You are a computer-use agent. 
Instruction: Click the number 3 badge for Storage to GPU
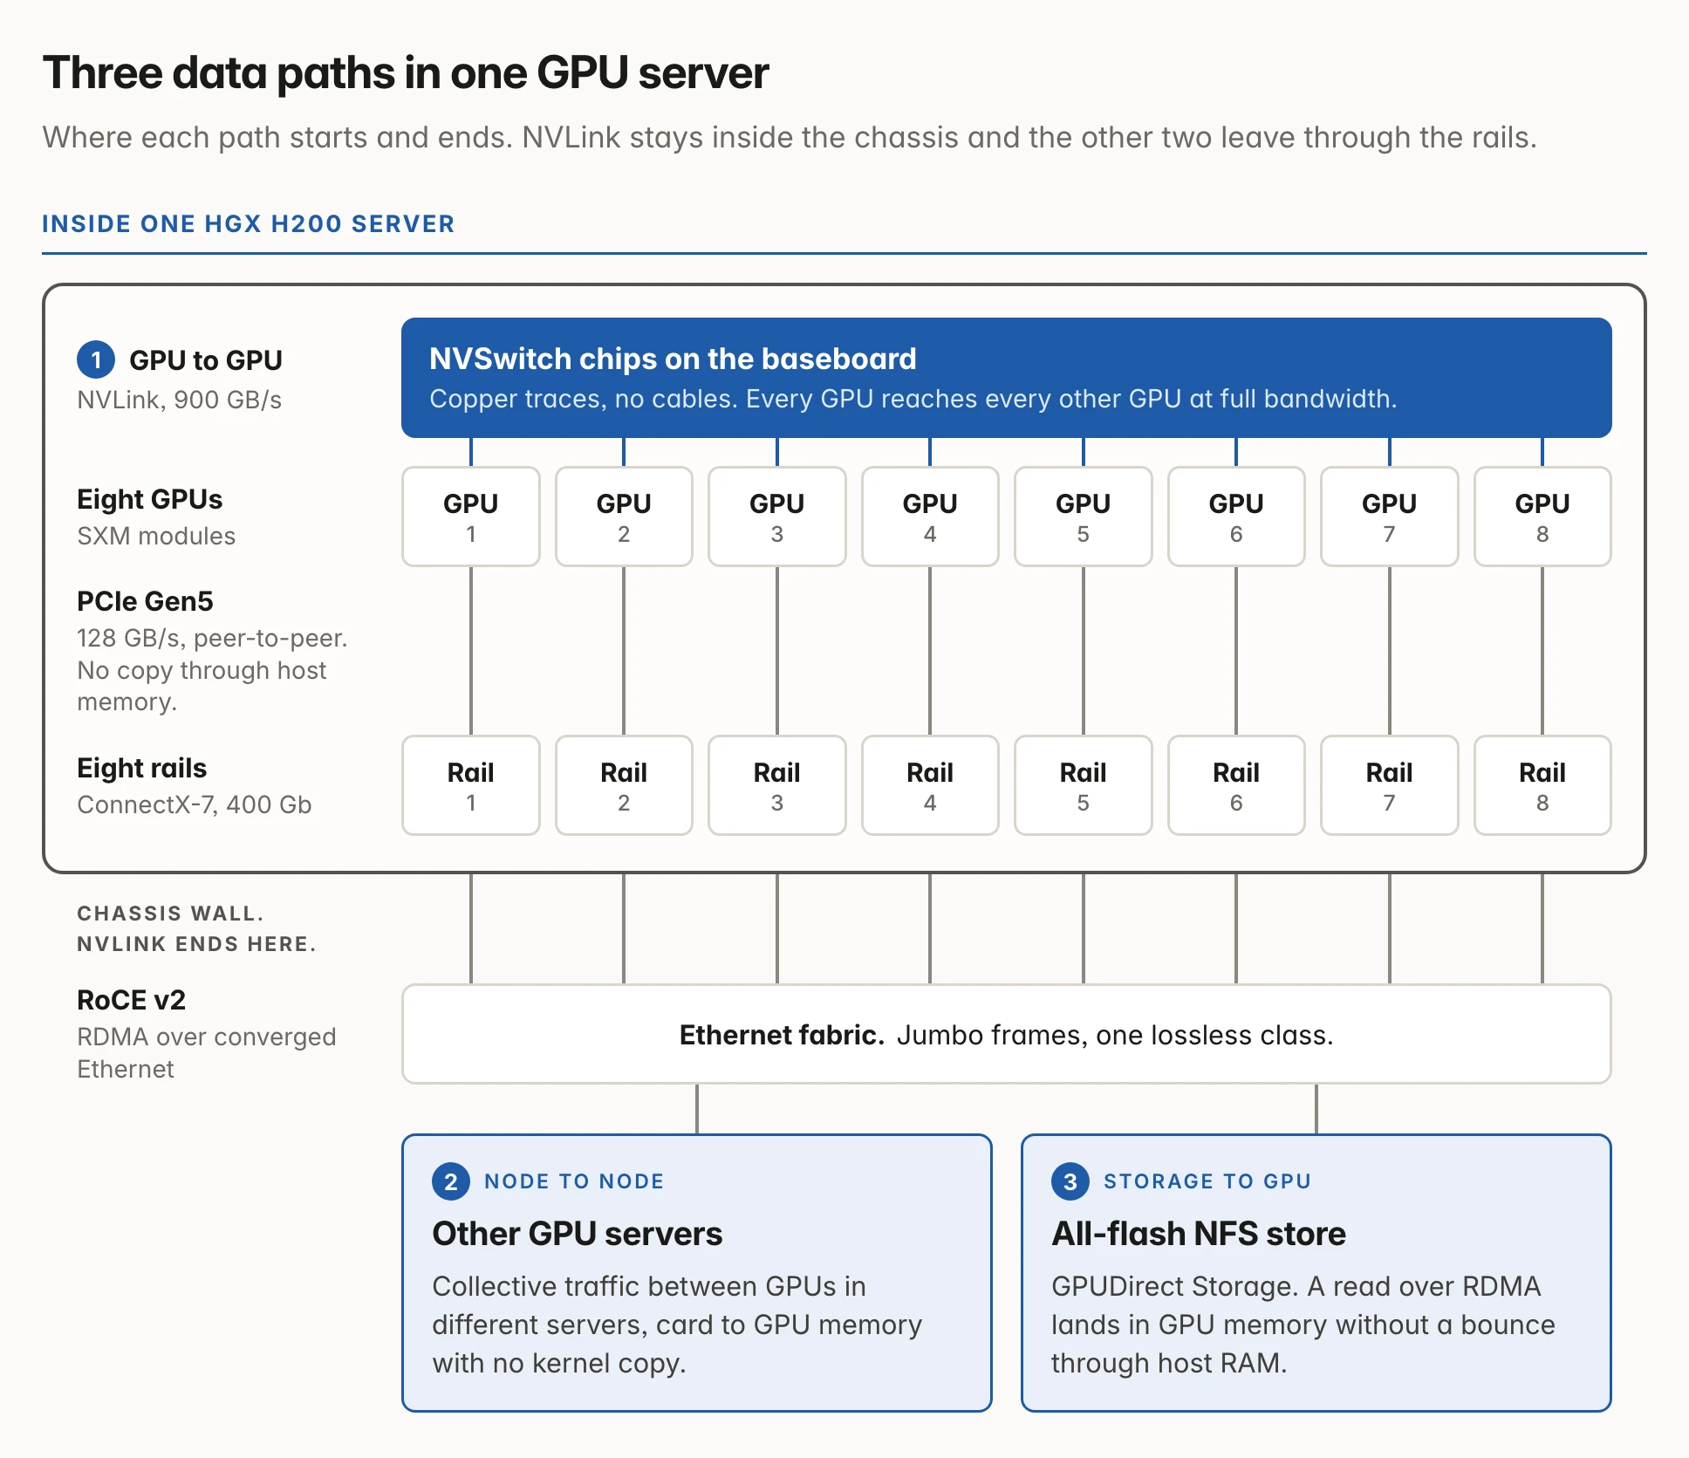(1070, 1181)
